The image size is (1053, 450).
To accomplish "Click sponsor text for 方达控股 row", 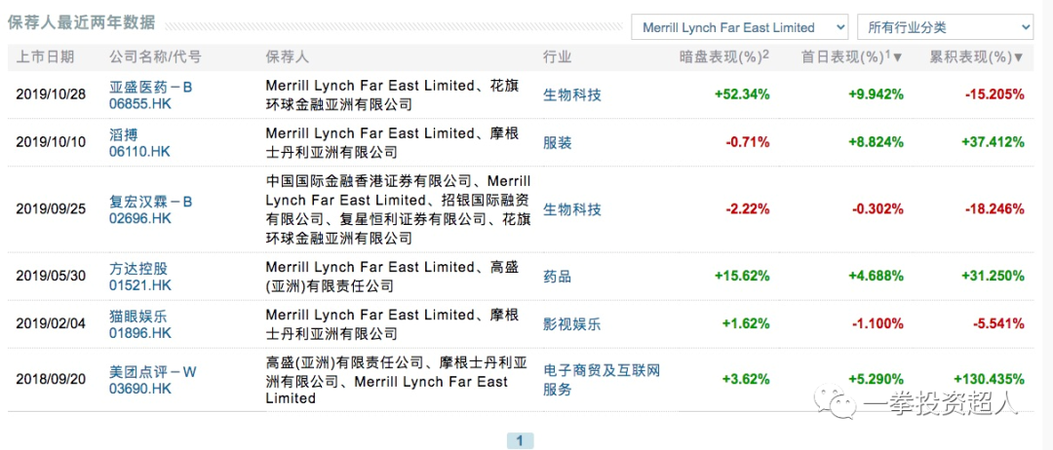I will point(392,277).
